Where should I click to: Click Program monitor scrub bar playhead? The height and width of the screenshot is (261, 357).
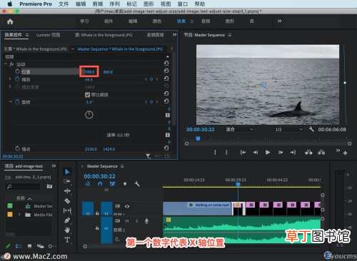click(198, 138)
